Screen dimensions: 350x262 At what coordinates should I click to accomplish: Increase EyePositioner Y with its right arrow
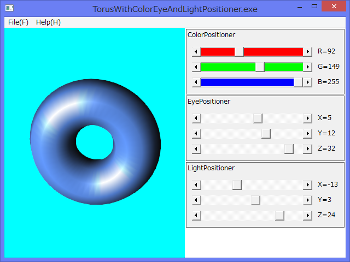tap(307, 134)
